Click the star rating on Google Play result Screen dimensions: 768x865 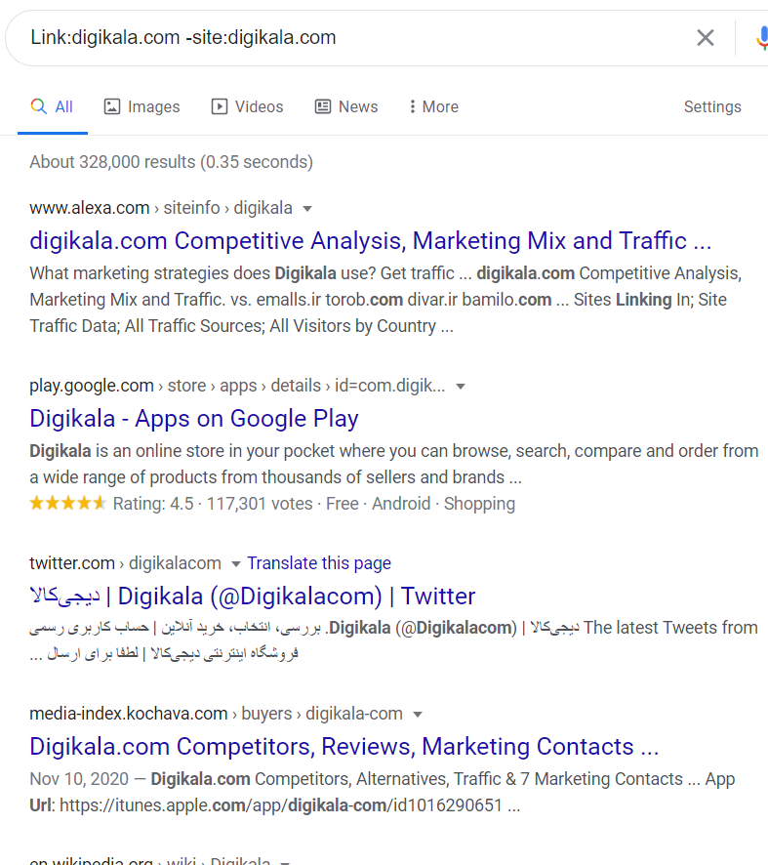point(67,504)
